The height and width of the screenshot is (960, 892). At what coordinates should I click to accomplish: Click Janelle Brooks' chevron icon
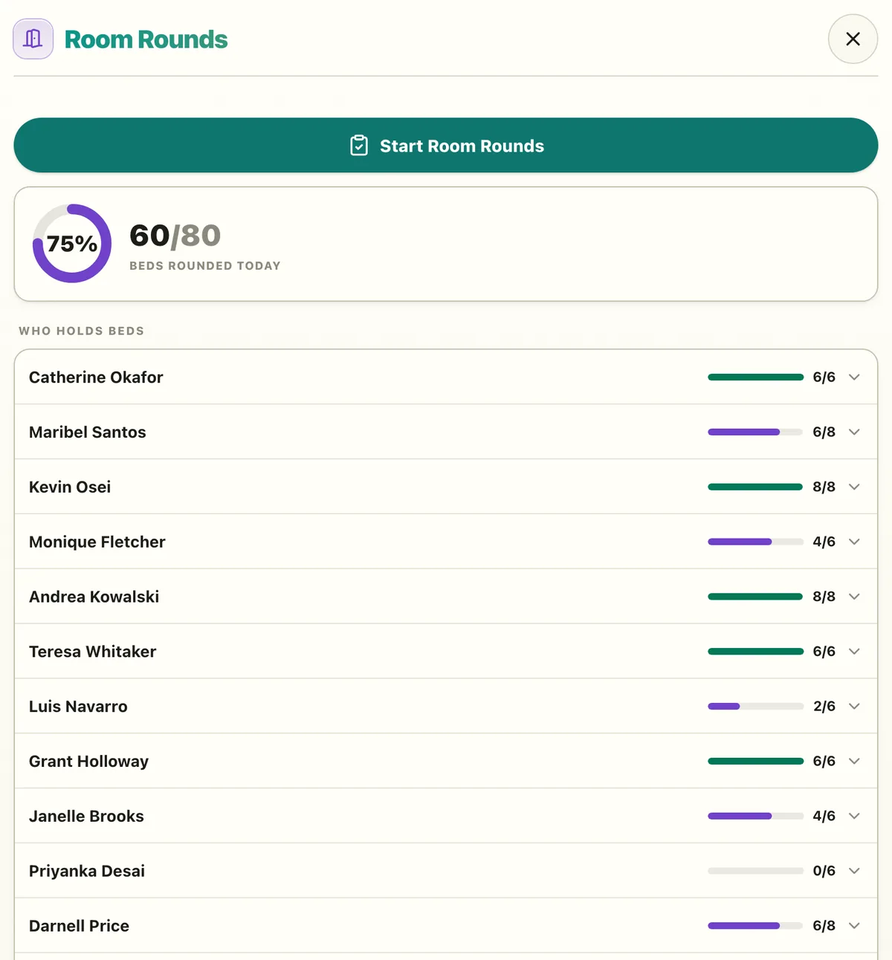tap(854, 816)
